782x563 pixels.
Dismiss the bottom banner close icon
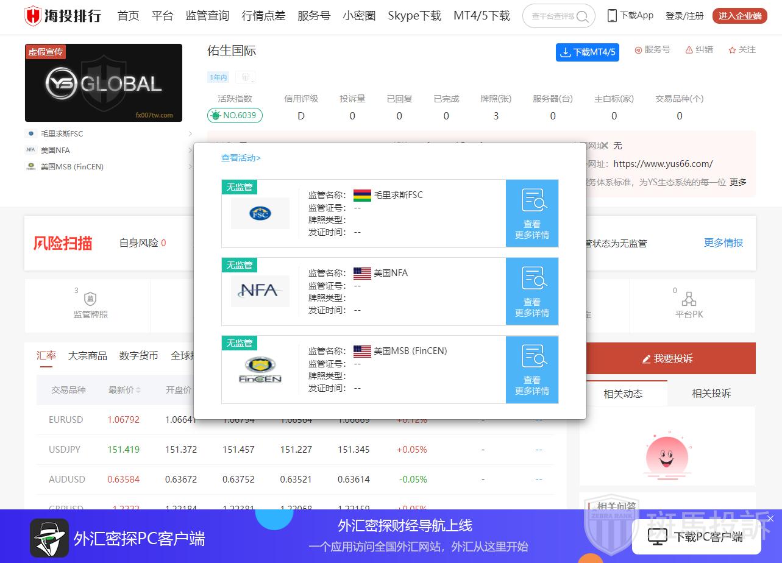click(770, 519)
